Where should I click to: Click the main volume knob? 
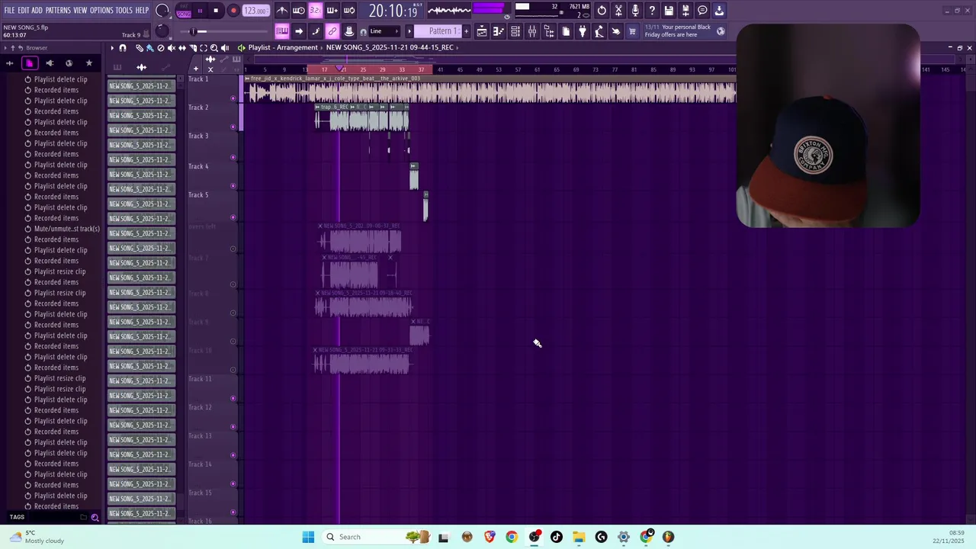click(162, 11)
